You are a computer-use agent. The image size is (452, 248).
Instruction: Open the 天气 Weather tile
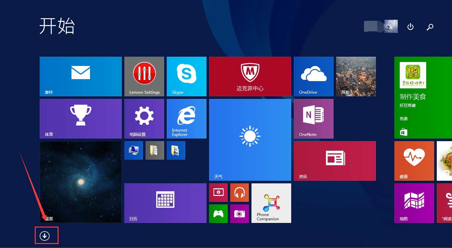point(250,140)
